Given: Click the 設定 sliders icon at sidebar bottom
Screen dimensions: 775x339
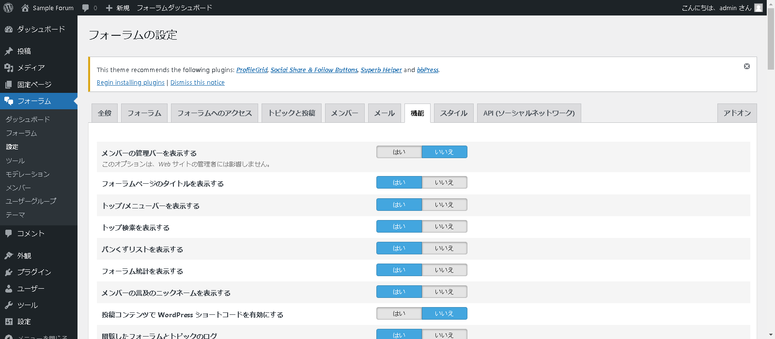Looking at the screenshot, I should tap(9, 322).
